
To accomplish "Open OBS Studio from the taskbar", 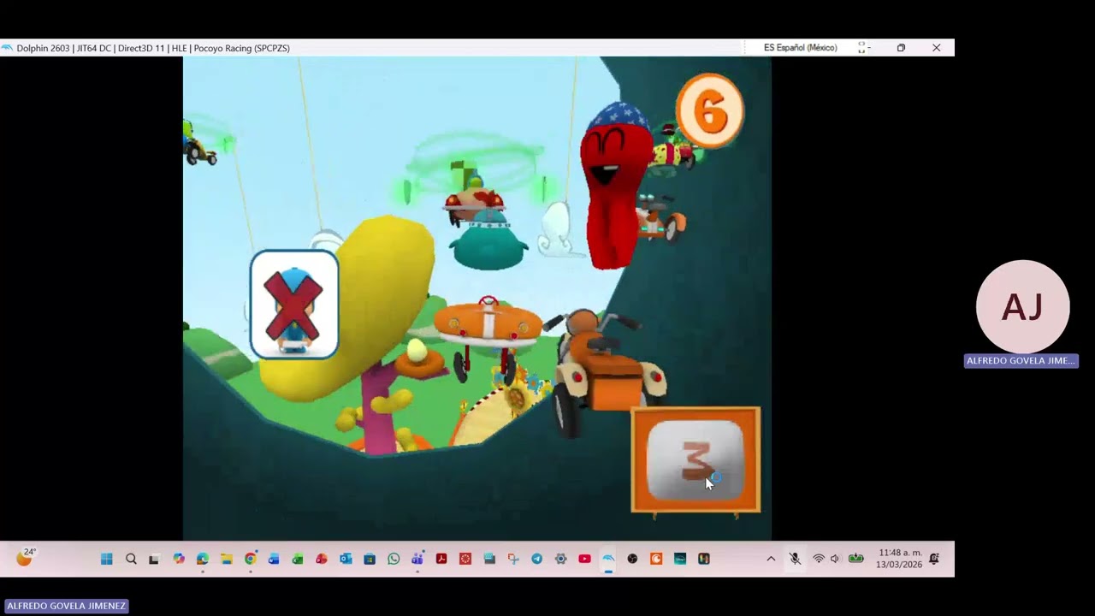I will coord(632,559).
